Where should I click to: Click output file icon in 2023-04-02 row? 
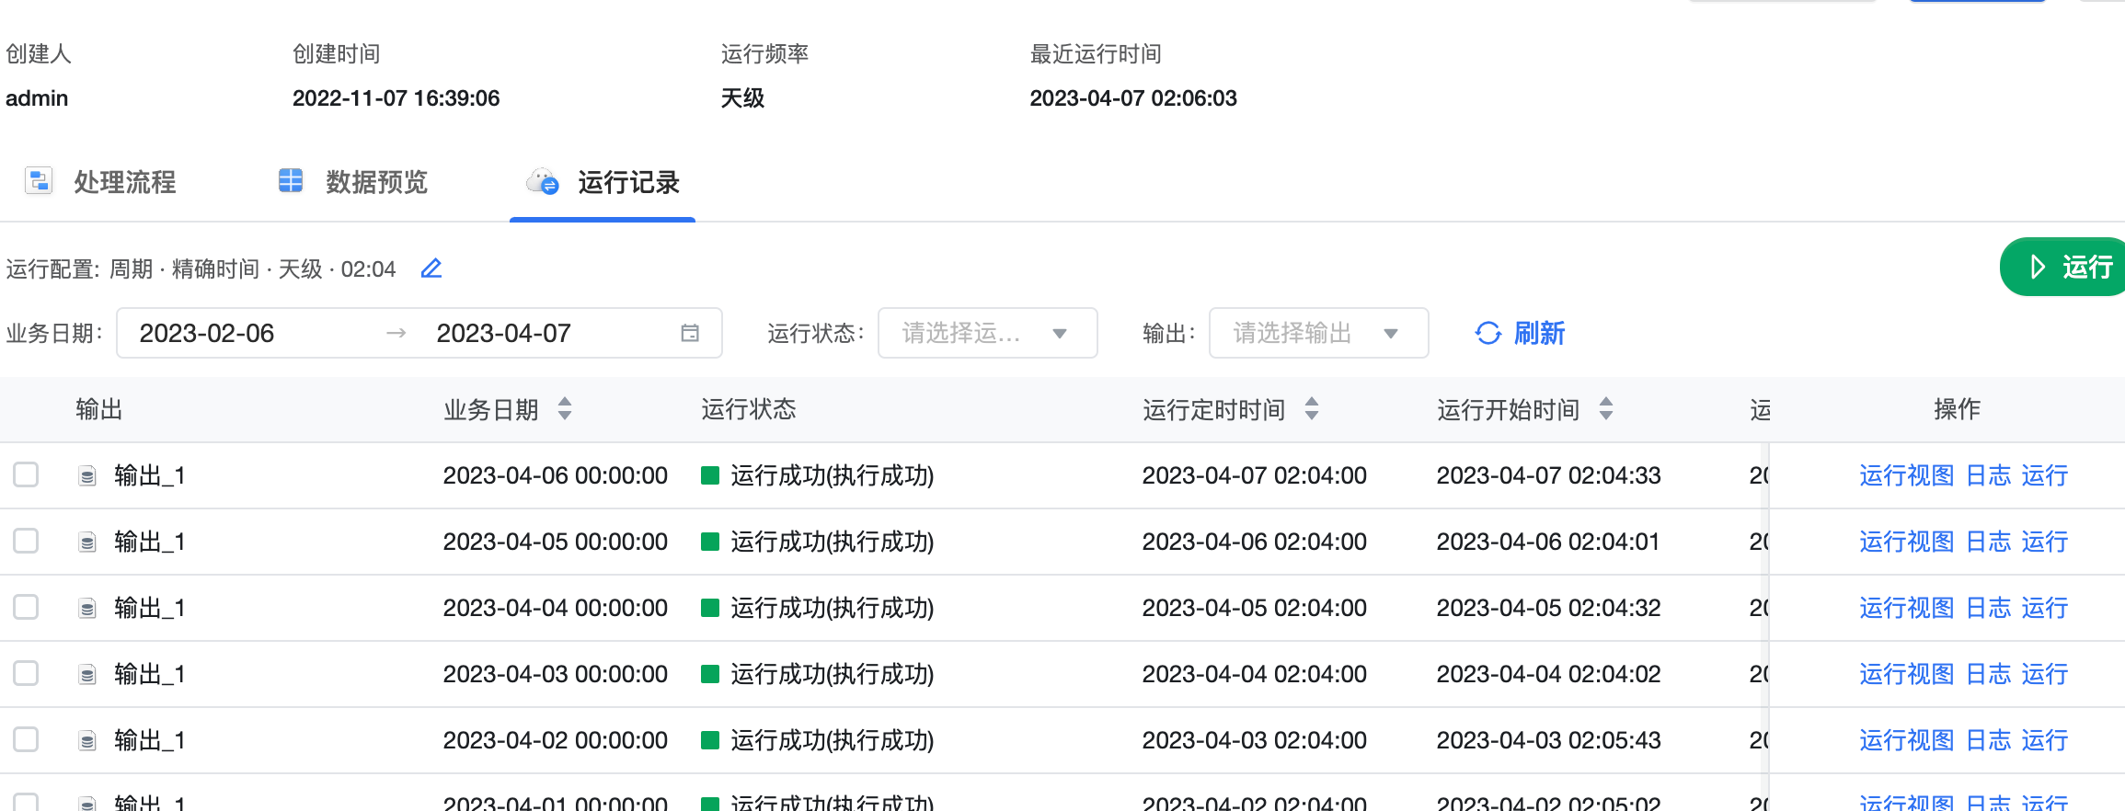tap(87, 741)
